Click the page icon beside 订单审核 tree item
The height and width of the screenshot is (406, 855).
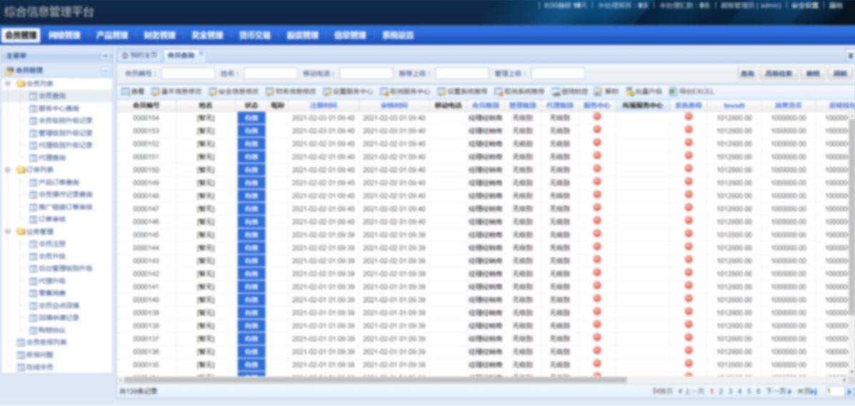click(x=32, y=219)
